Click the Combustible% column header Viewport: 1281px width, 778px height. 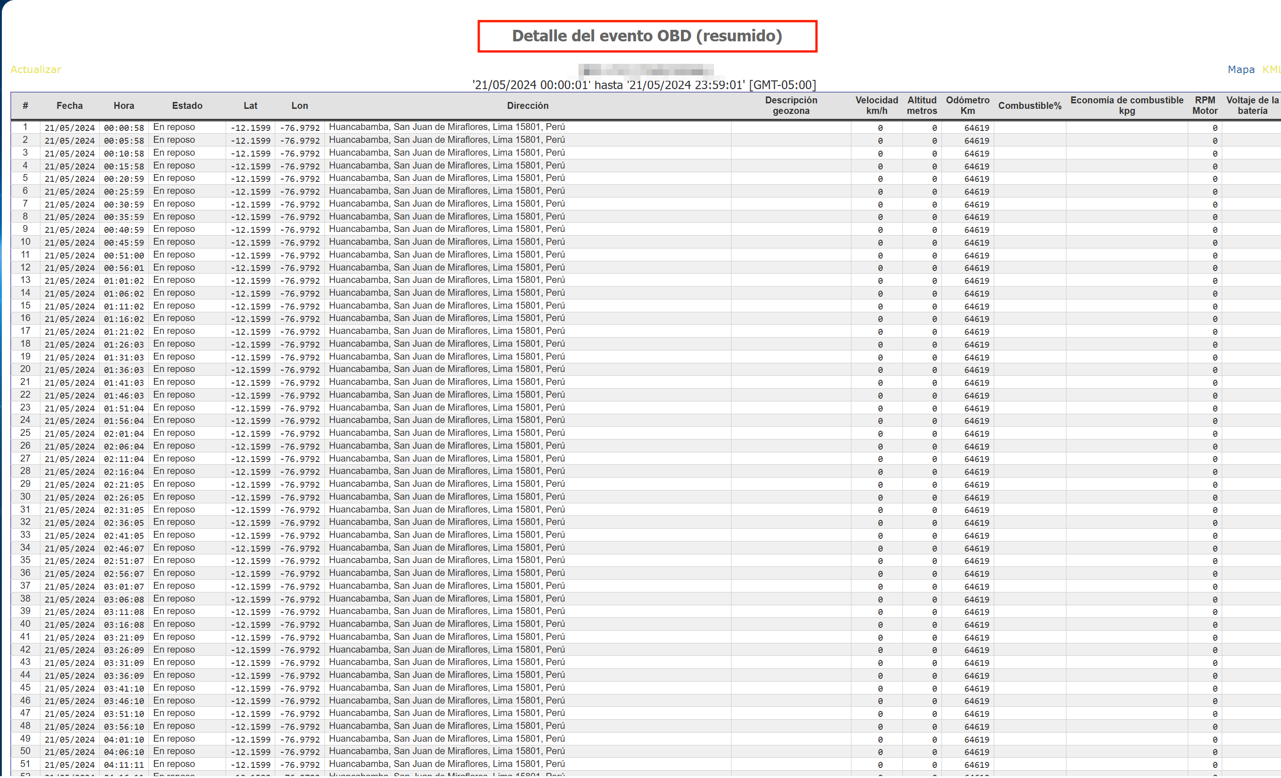[x=1029, y=106]
